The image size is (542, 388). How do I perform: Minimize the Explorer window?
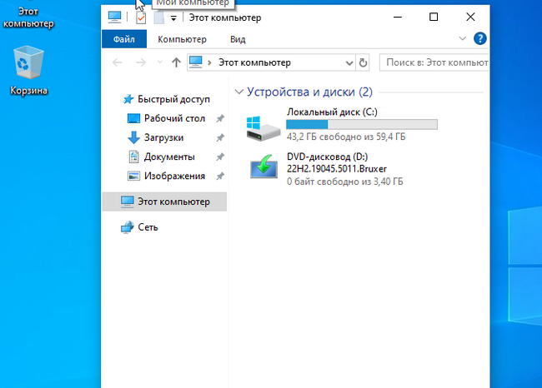pyautogui.click(x=398, y=17)
